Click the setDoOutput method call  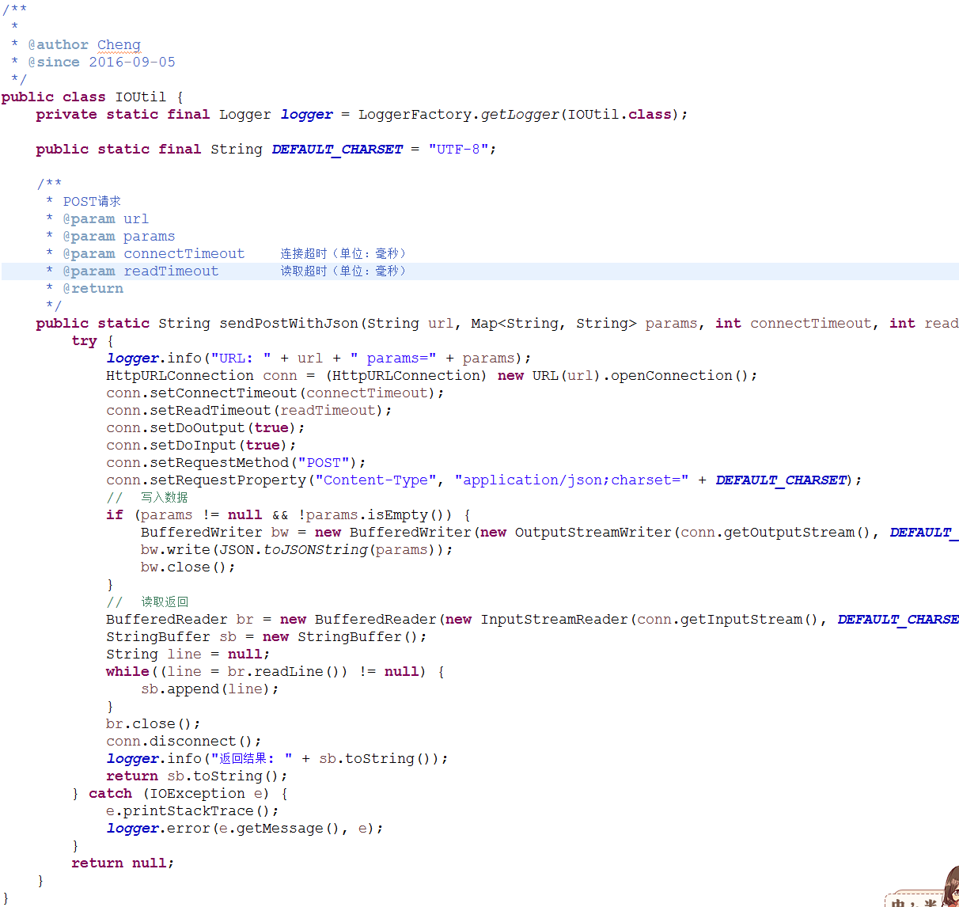point(197,428)
